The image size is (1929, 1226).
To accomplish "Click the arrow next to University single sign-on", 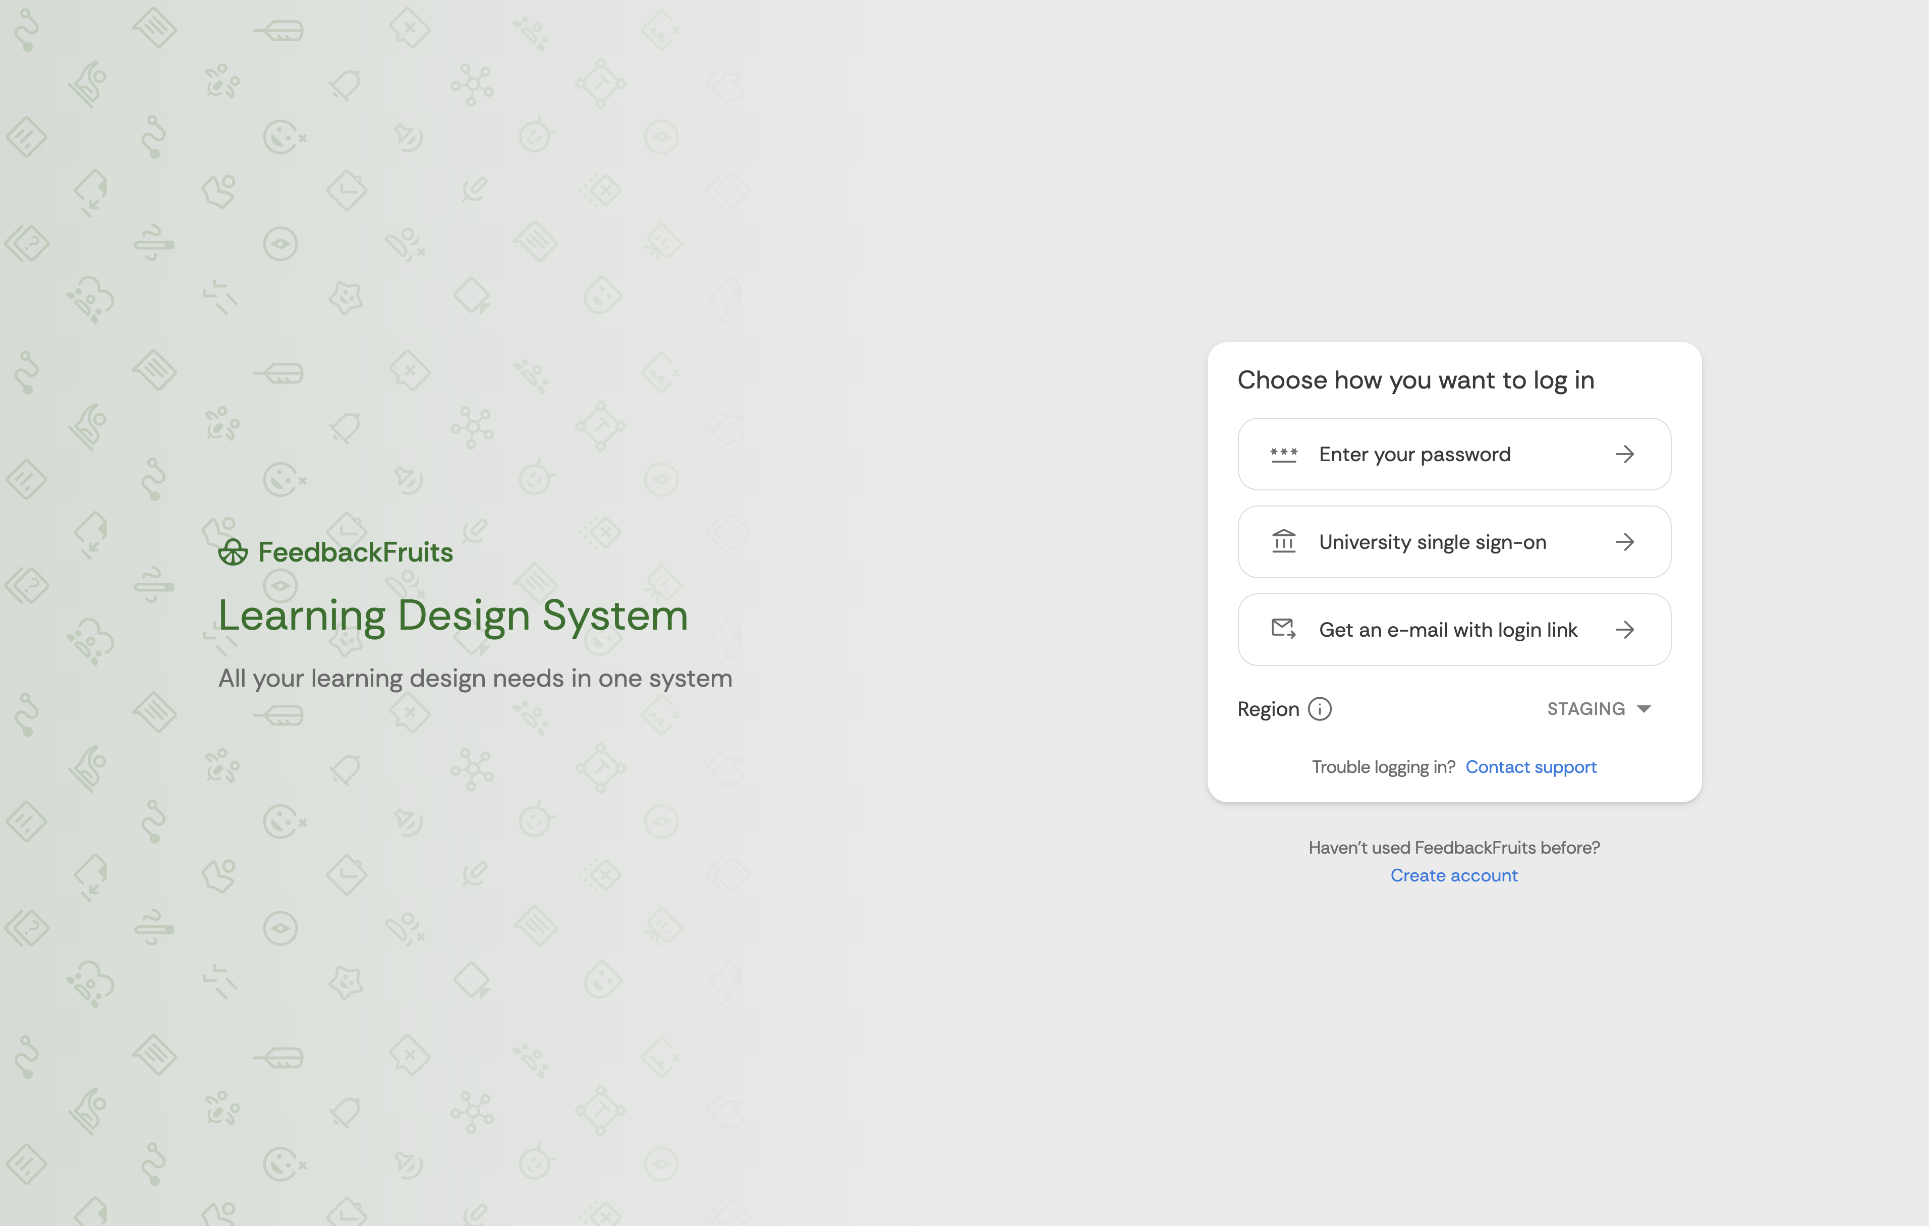I will coord(1625,542).
